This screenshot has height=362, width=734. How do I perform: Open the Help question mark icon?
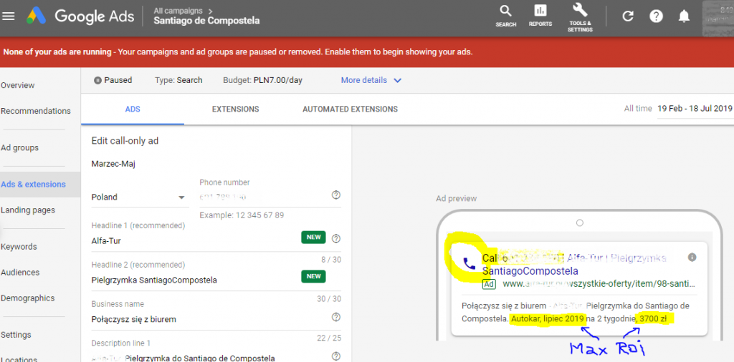(x=656, y=16)
